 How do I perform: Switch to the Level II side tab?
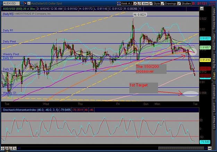(x=214, y=107)
